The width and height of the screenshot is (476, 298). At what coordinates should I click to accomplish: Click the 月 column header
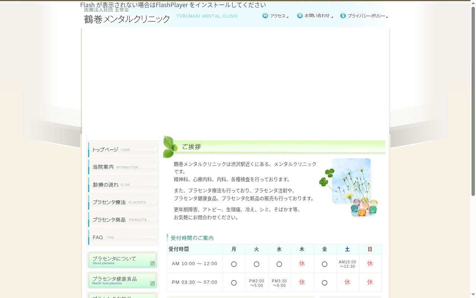234,249
